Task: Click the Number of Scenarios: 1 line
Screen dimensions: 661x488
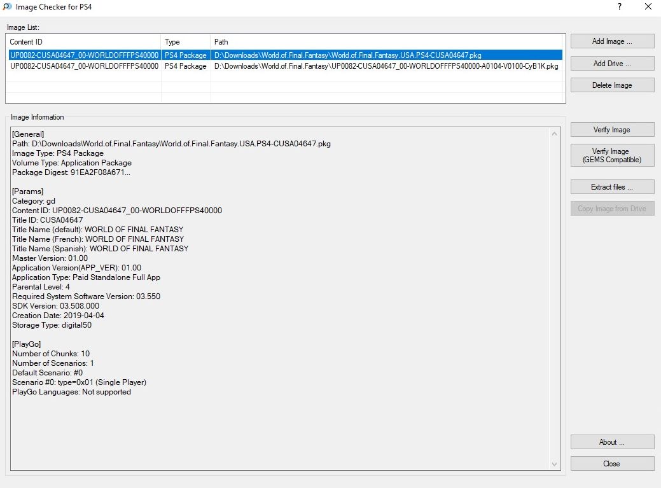Action: [53, 363]
